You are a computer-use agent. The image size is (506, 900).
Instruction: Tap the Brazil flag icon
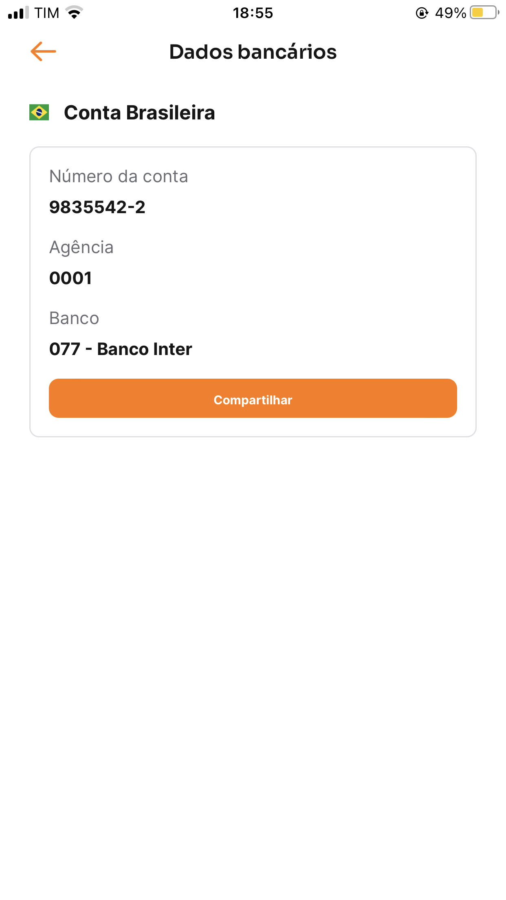[39, 112]
